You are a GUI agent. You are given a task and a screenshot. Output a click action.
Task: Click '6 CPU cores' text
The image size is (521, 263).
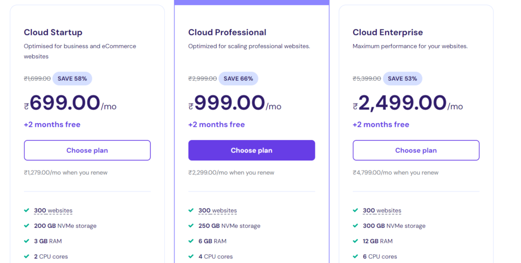click(380, 256)
